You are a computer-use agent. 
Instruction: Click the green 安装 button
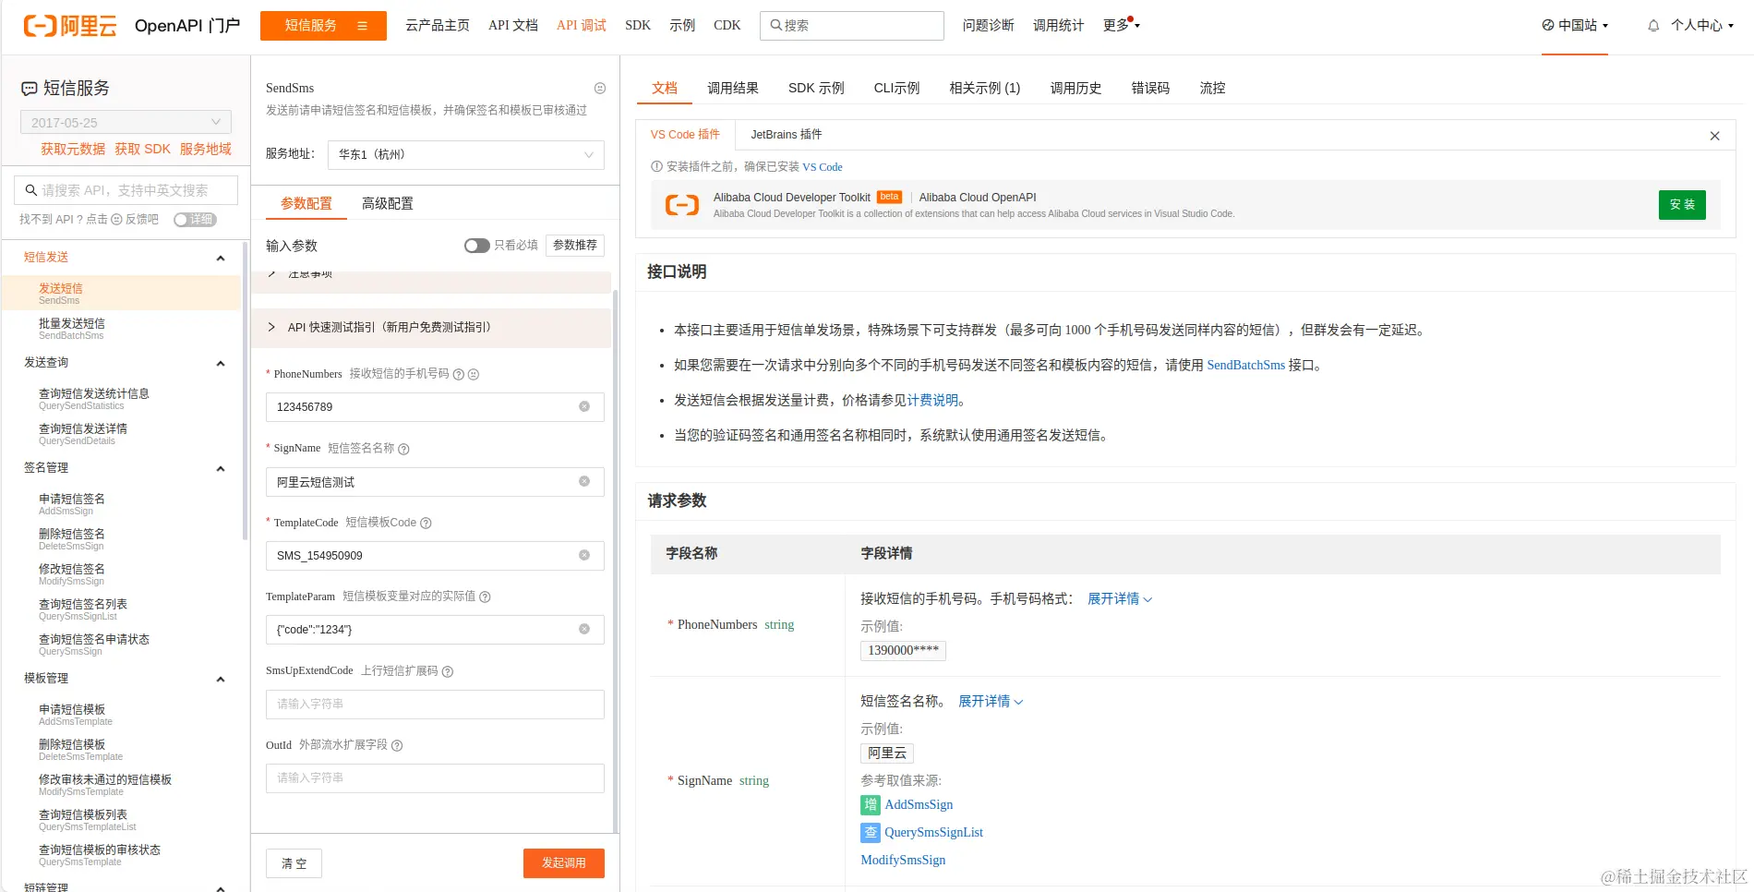pos(1682,205)
